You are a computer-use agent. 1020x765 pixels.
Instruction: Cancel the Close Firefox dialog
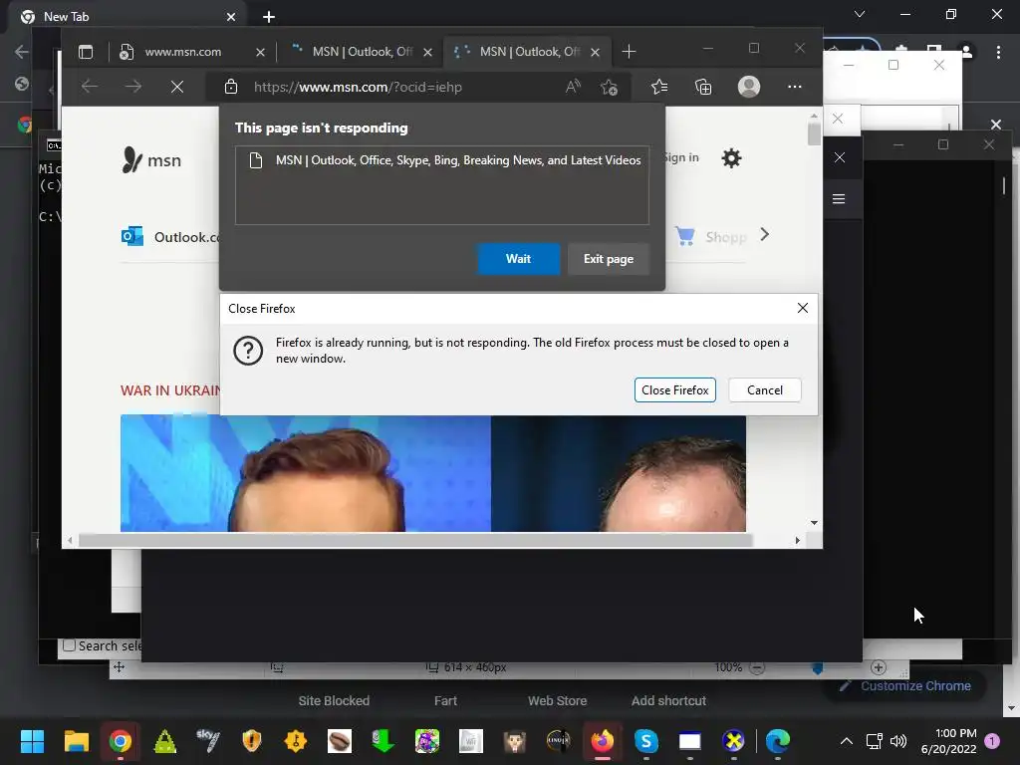tap(764, 390)
